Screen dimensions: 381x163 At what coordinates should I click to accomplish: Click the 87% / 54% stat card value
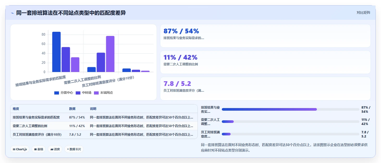pyautogui.click(x=181, y=31)
